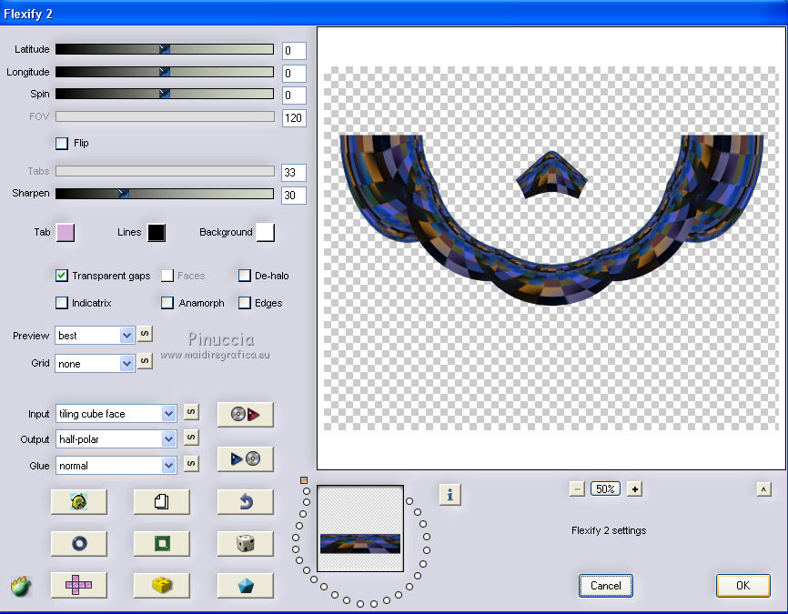Image resolution: width=788 pixels, height=614 pixels.
Task: Open the Glue mode dropdown
Action: click(116, 465)
